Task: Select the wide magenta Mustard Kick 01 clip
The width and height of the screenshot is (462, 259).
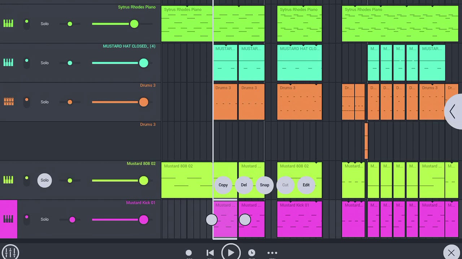Action: [299, 219]
